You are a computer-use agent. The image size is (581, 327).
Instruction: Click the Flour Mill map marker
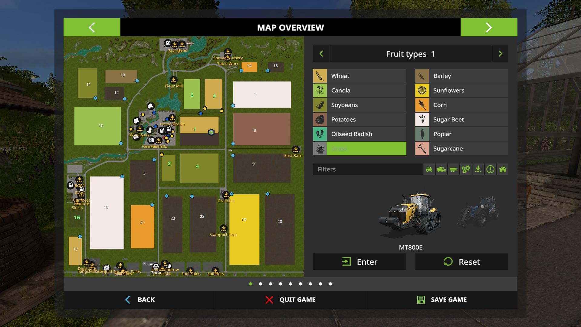tap(173, 80)
